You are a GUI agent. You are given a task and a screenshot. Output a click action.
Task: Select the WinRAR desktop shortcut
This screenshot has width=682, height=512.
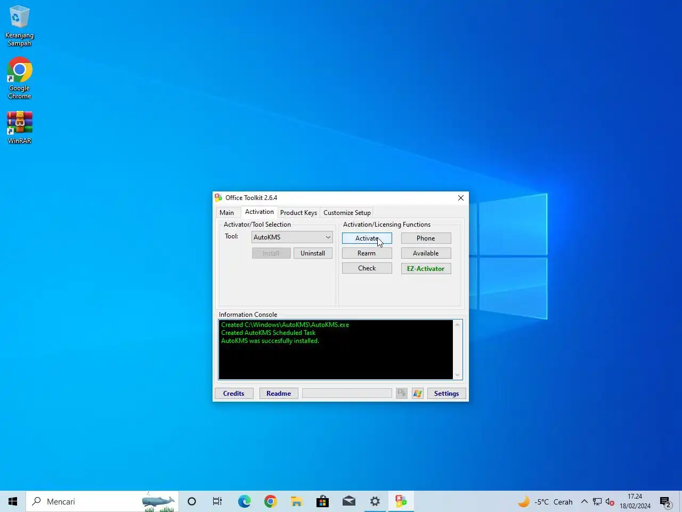19,127
